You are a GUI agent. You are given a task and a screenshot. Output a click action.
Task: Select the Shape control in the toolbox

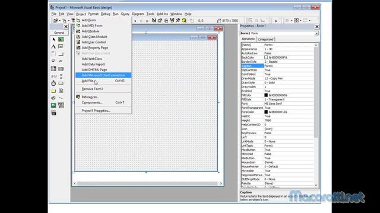point(53,98)
